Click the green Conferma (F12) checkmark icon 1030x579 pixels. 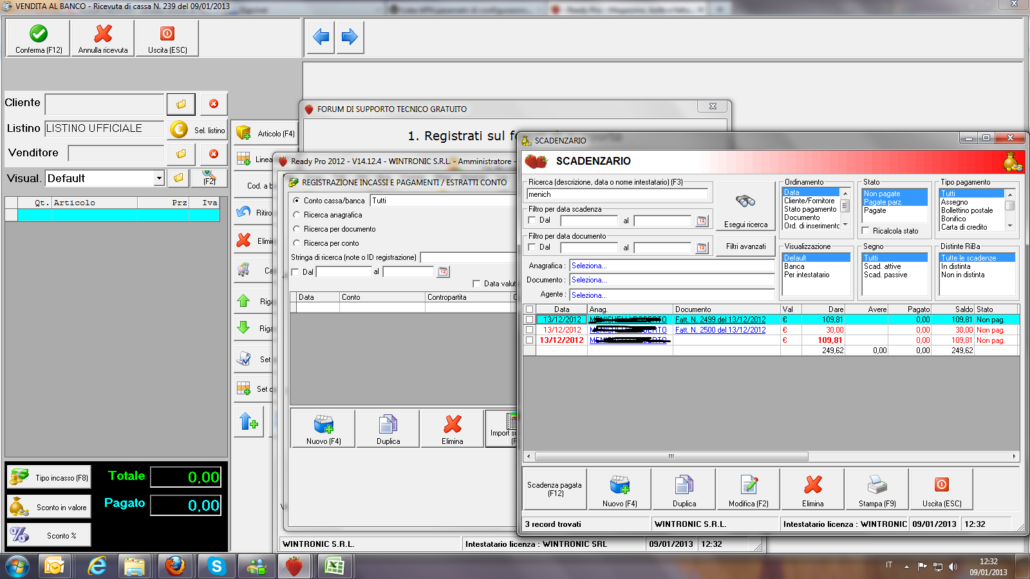coord(39,34)
